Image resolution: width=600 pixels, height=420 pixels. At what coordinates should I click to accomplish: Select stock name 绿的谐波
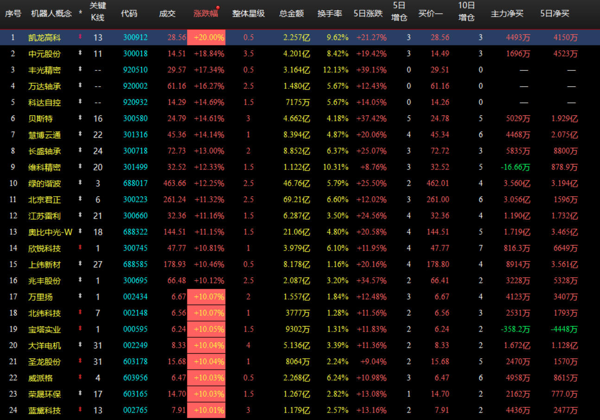45,183
